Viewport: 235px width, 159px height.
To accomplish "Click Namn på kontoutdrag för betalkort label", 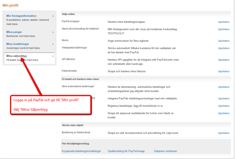I will (x=80, y=29).
